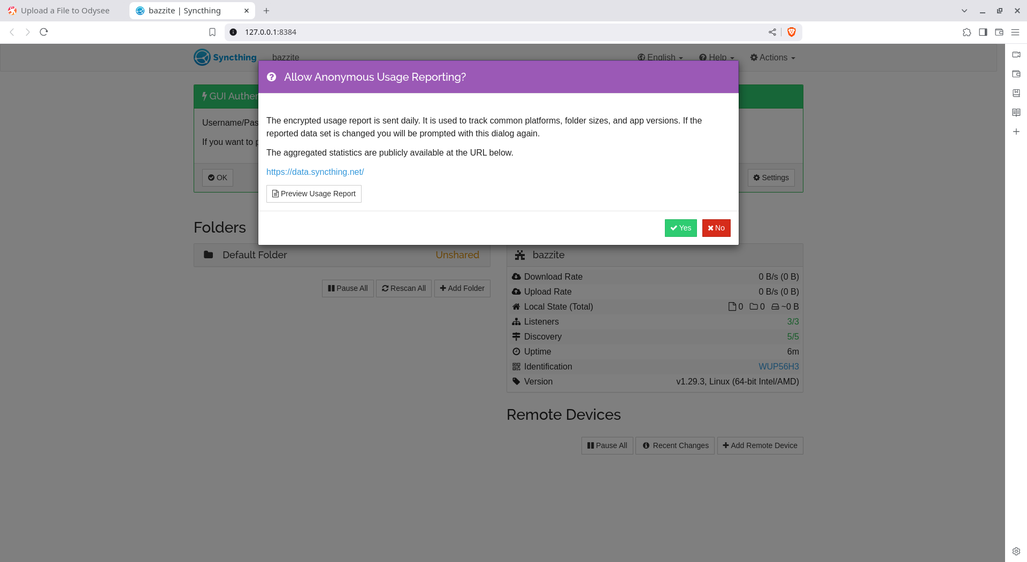Click the Uptime clock icon

pos(516,351)
